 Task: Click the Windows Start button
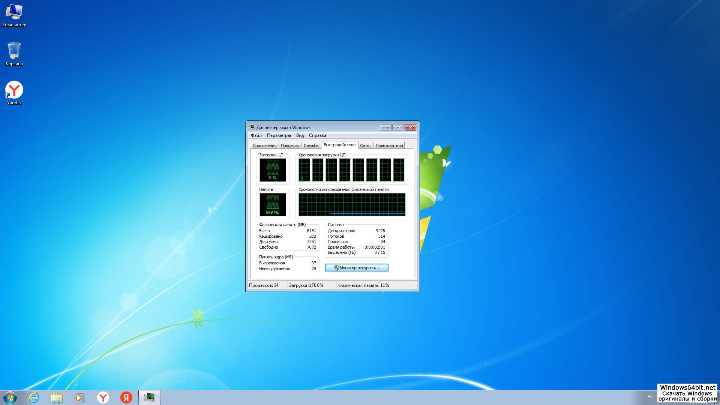click(x=10, y=397)
